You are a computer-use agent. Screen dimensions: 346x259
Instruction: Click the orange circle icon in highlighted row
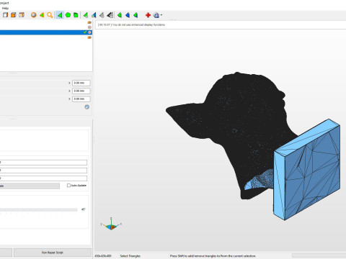click(89, 32)
